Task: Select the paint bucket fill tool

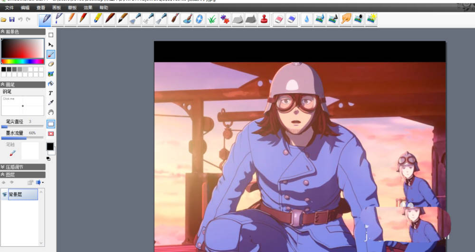Action: [51, 84]
